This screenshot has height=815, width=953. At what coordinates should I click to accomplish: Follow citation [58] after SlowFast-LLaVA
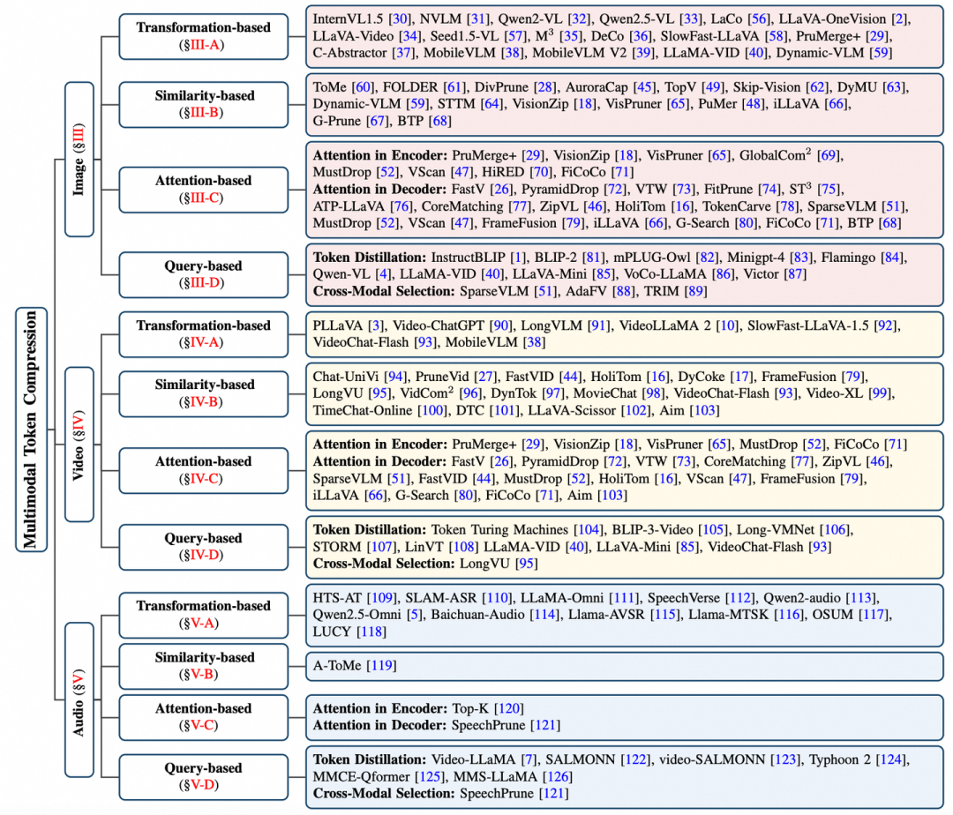[x=777, y=36]
